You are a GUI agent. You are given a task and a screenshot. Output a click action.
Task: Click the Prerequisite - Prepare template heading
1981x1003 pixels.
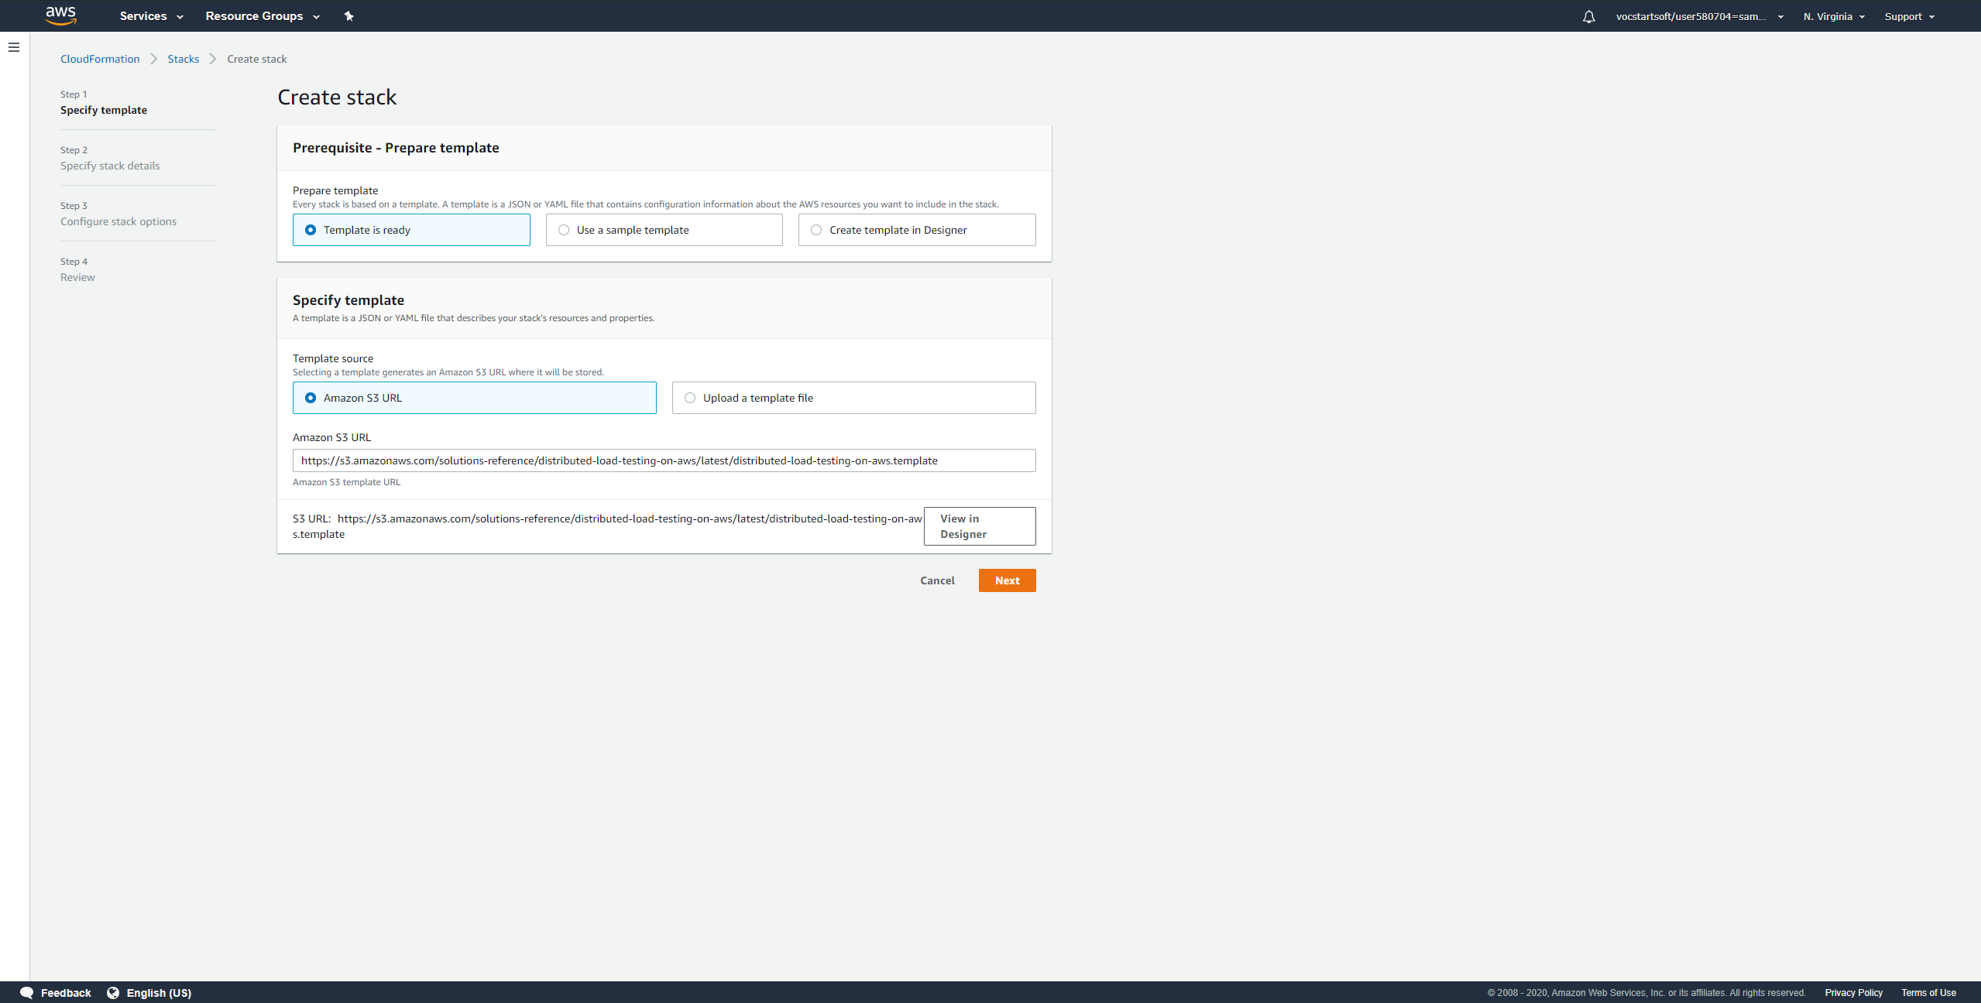(x=396, y=148)
